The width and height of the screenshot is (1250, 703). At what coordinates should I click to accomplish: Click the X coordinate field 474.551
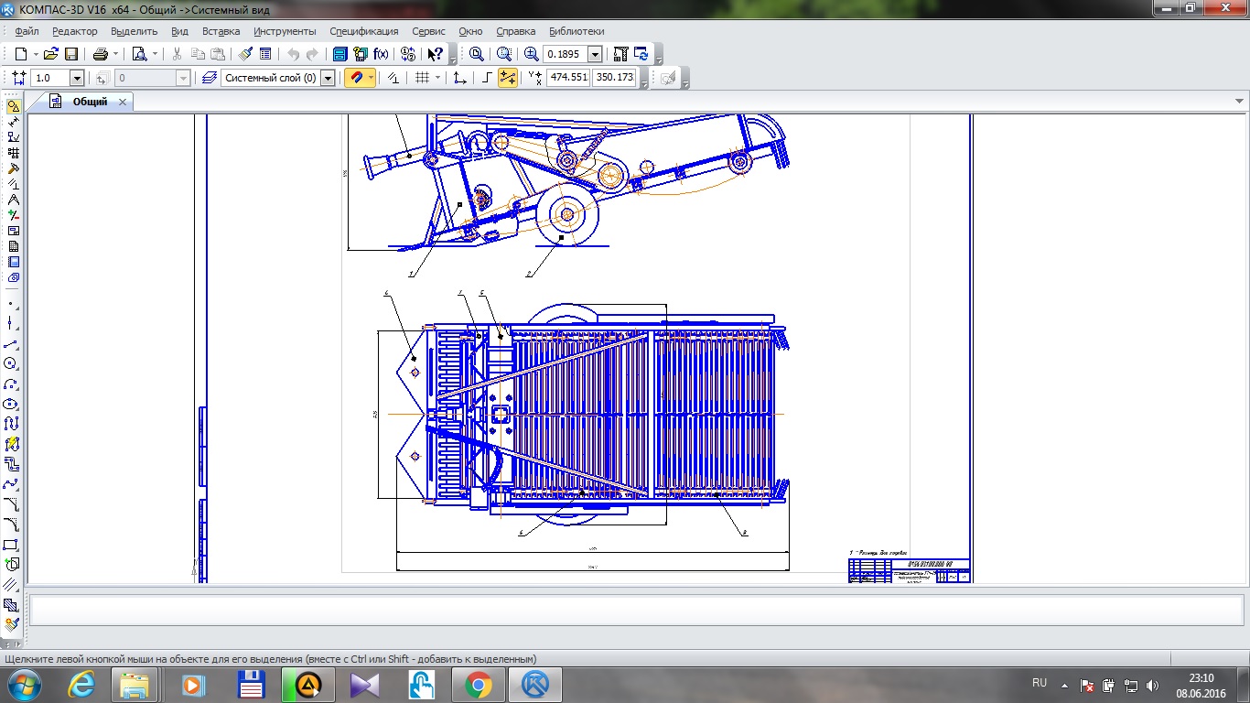[568, 78]
